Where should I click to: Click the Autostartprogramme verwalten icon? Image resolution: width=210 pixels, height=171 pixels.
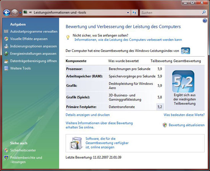tap(6, 31)
